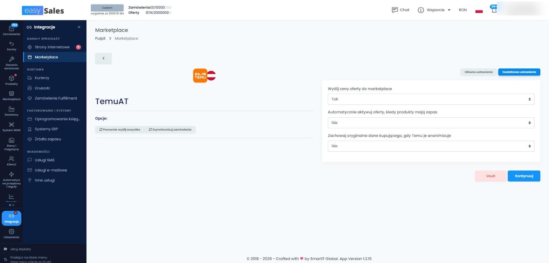Open Oprogramowanie księgowe menu item
Viewport: 549px width, 263px height.
55,119
